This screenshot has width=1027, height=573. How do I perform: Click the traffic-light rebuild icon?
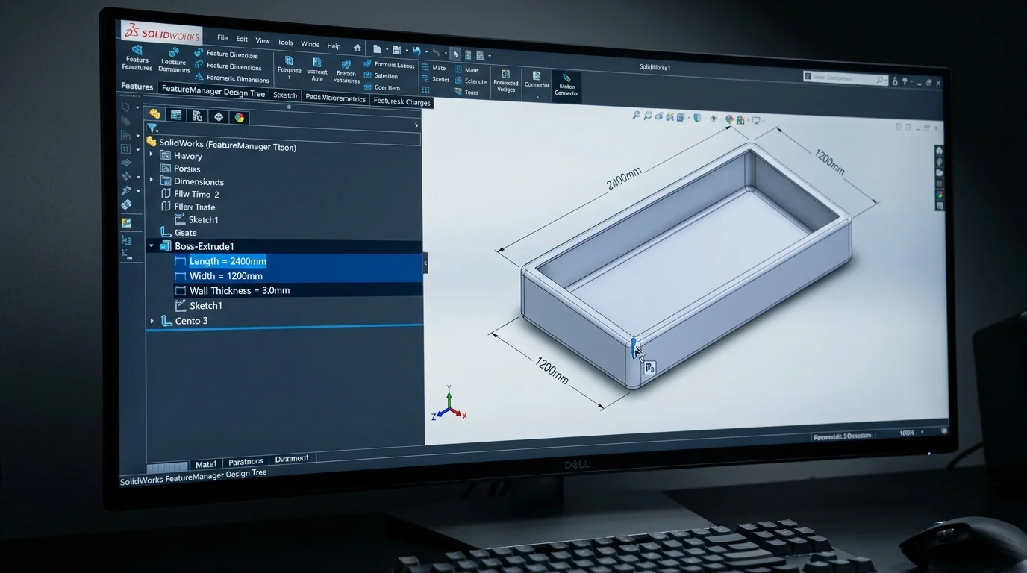click(x=468, y=54)
